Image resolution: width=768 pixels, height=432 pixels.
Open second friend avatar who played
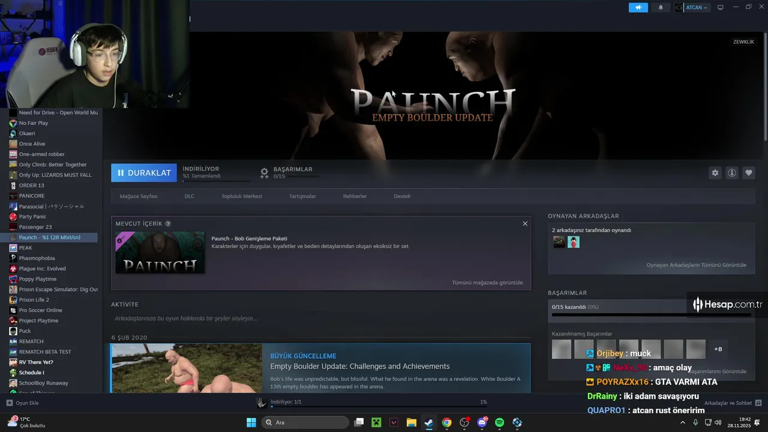574,242
